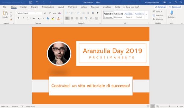Click the Incolla paste icon
Viewport: 184px width, 108px height.
5,13
